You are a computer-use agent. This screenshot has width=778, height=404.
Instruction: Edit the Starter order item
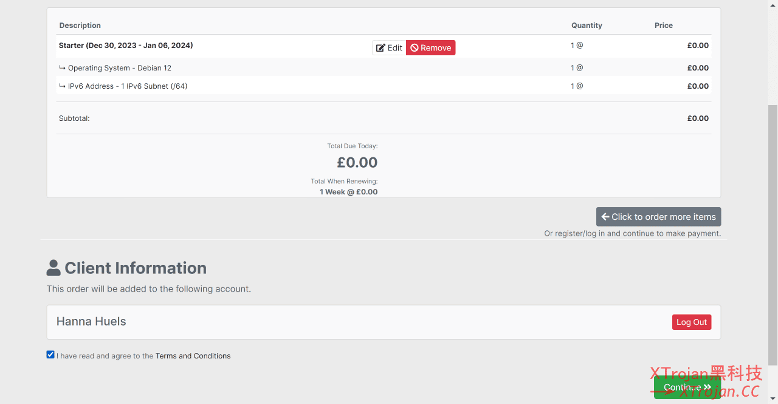(389, 48)
